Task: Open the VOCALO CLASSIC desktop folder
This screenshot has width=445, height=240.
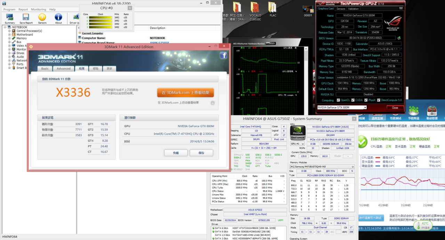Action: [x=255, y=11]
